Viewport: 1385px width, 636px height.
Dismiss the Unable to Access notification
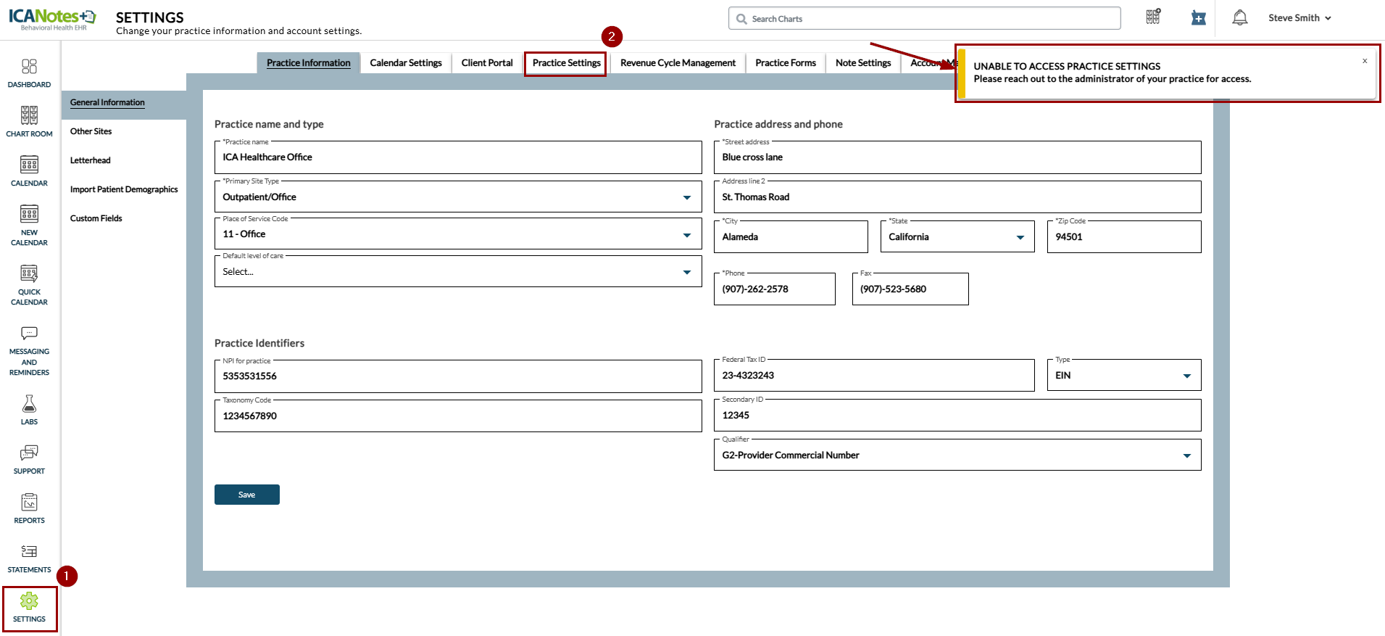pos(1364,61)
